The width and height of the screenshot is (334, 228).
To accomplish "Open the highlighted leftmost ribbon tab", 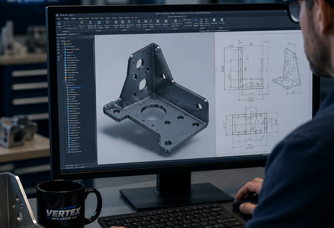I will coord(58,18).
